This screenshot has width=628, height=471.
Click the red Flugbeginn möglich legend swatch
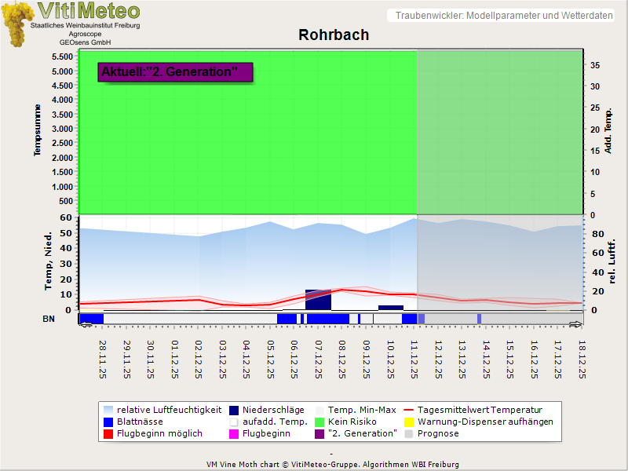107,433
